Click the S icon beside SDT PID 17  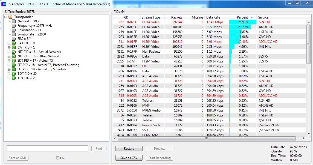tap(14, 61)
